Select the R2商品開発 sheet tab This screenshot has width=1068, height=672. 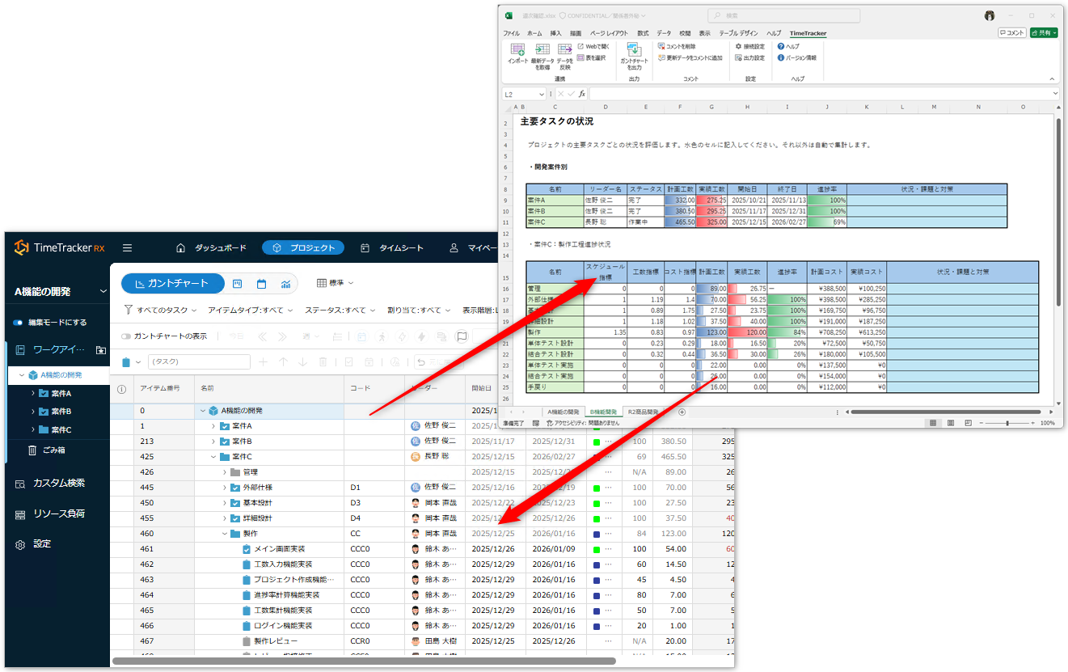(x=644, y=412)
